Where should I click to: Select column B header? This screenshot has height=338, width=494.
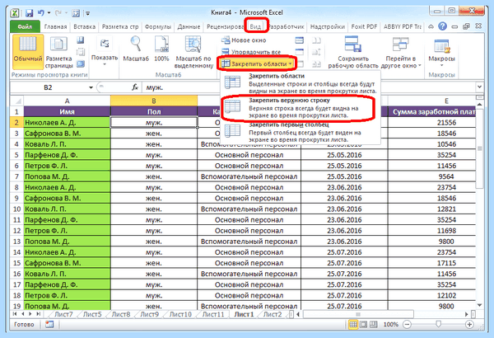[154, 101]
